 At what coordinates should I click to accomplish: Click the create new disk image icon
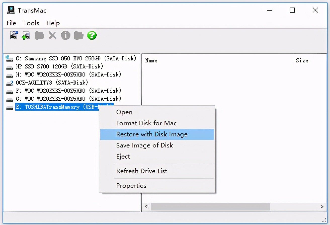[26, 35]
